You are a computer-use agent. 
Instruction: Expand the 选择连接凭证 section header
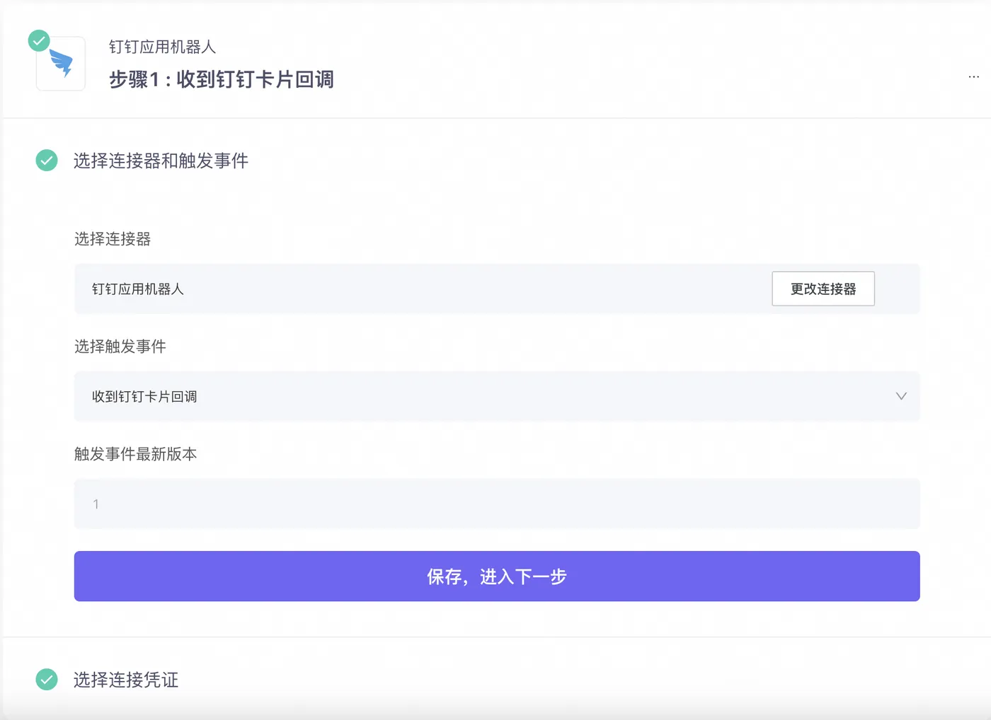(x=126, y=680)
